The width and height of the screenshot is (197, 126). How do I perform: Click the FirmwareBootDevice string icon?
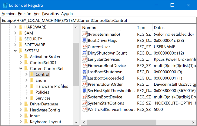[x=85, y=65]
